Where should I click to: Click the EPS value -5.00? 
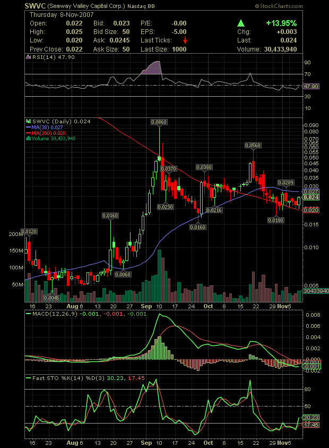[x=179, y=32]
